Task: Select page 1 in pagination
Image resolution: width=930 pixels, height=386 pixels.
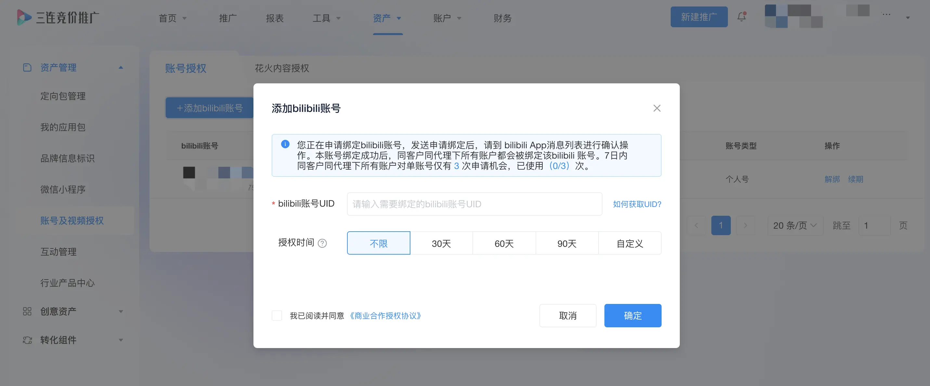Action: pos(721,225)
